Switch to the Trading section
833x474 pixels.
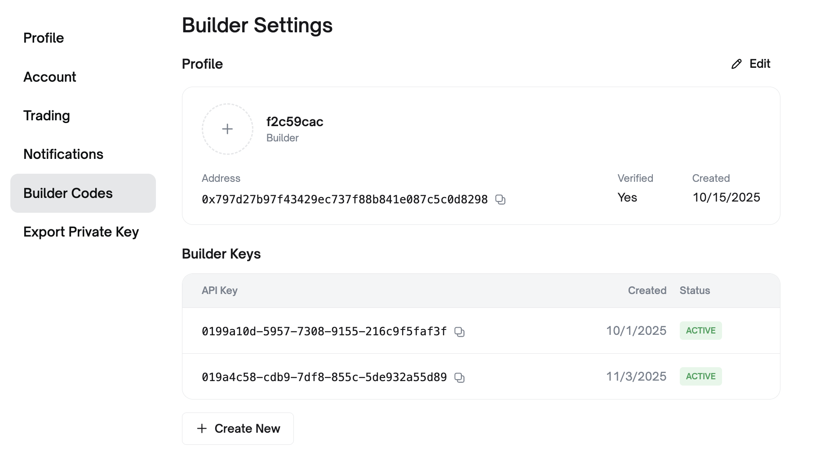tap(46, 115)
